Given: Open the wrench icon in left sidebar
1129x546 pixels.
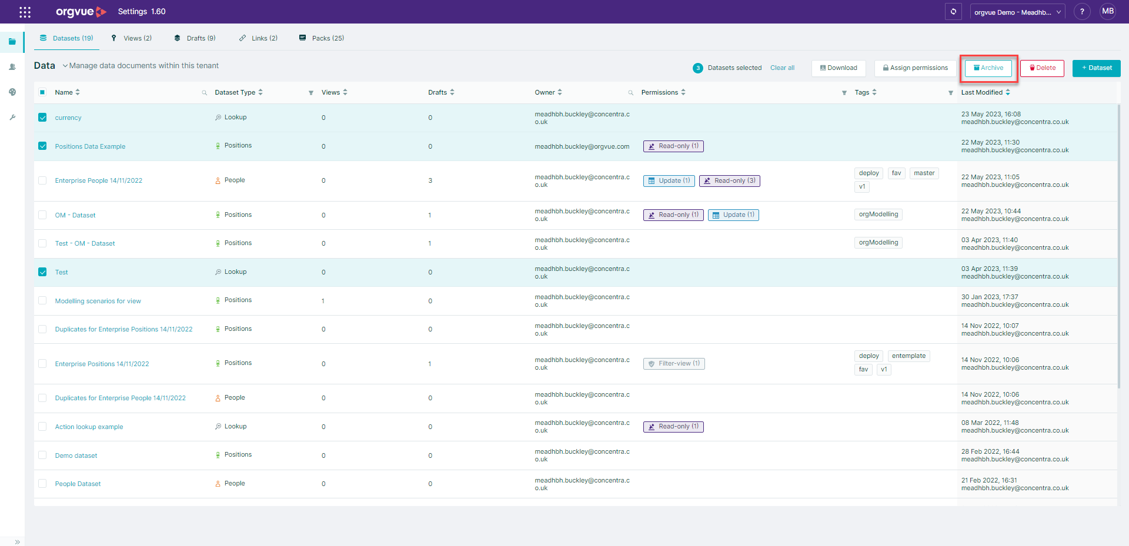Looking at the screenshot, I should point(12,118).
